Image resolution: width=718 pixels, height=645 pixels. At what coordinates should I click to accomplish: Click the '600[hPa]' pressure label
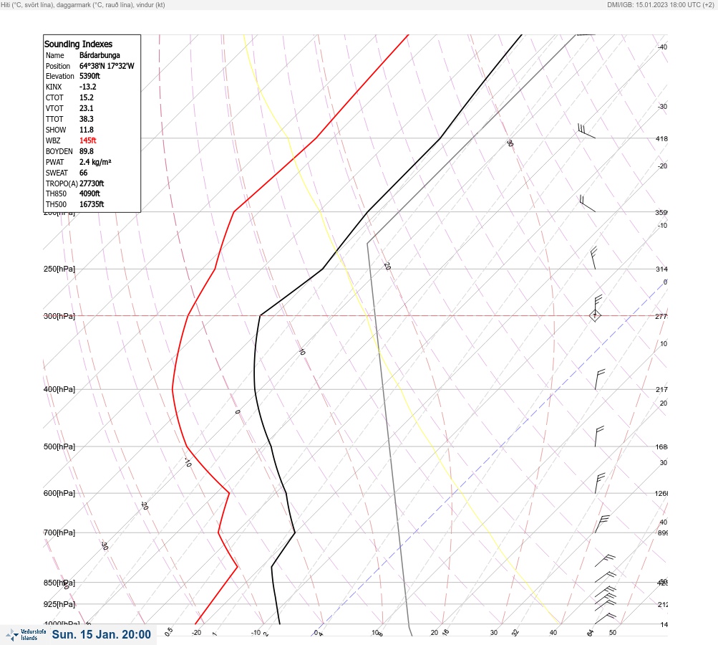tap(59, 493)
